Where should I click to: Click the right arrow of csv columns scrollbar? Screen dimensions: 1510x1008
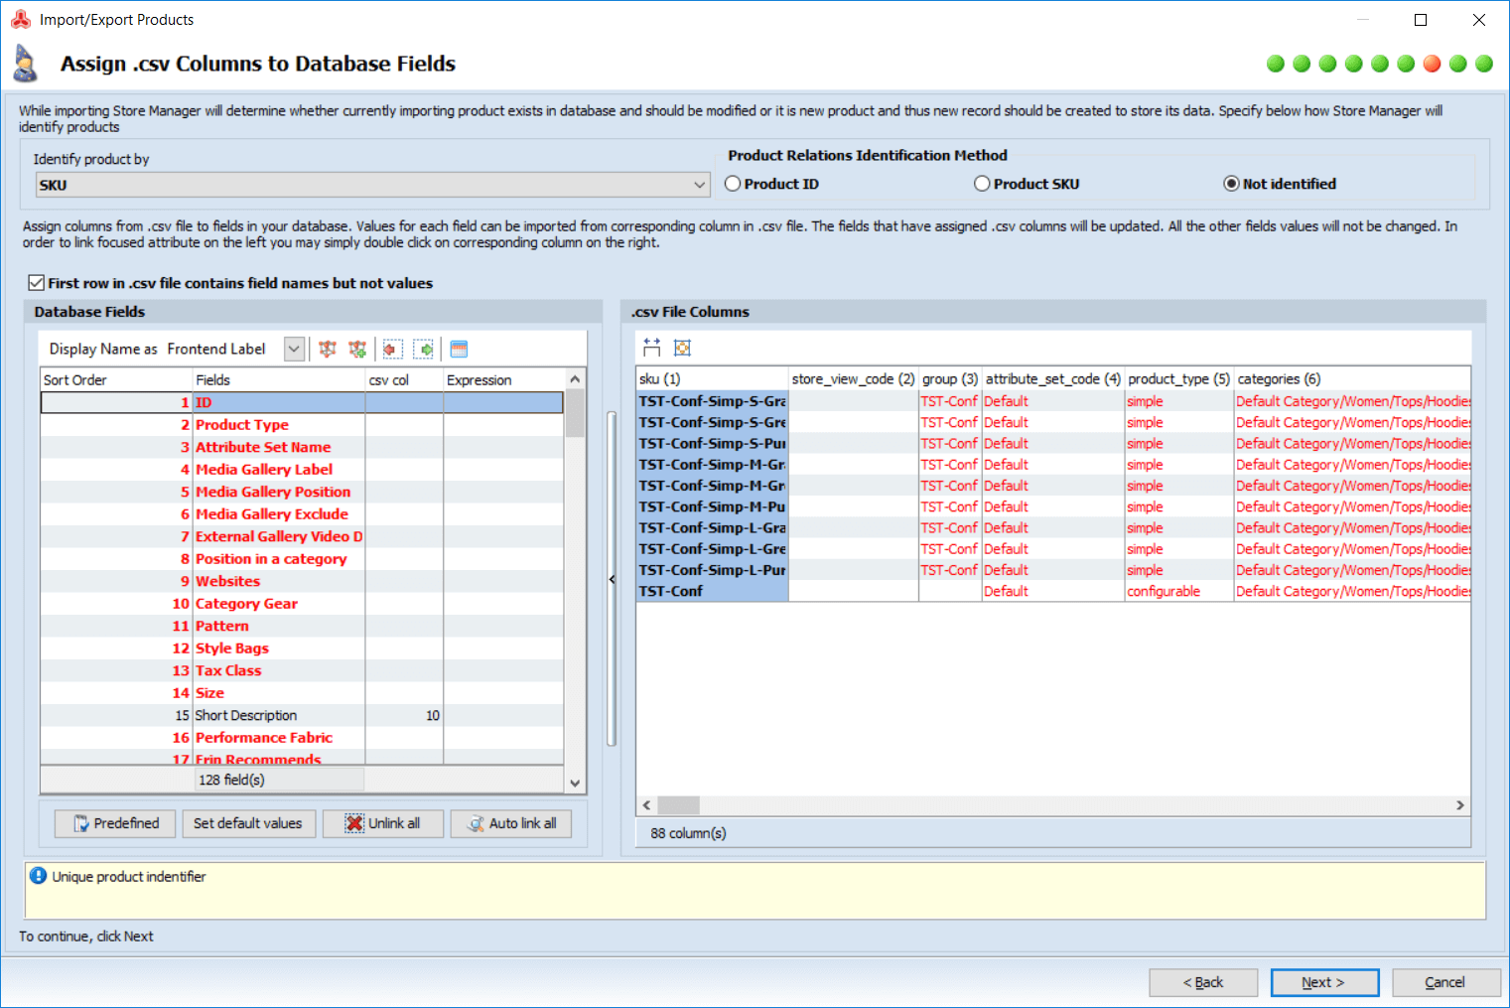coord(1460,805)
